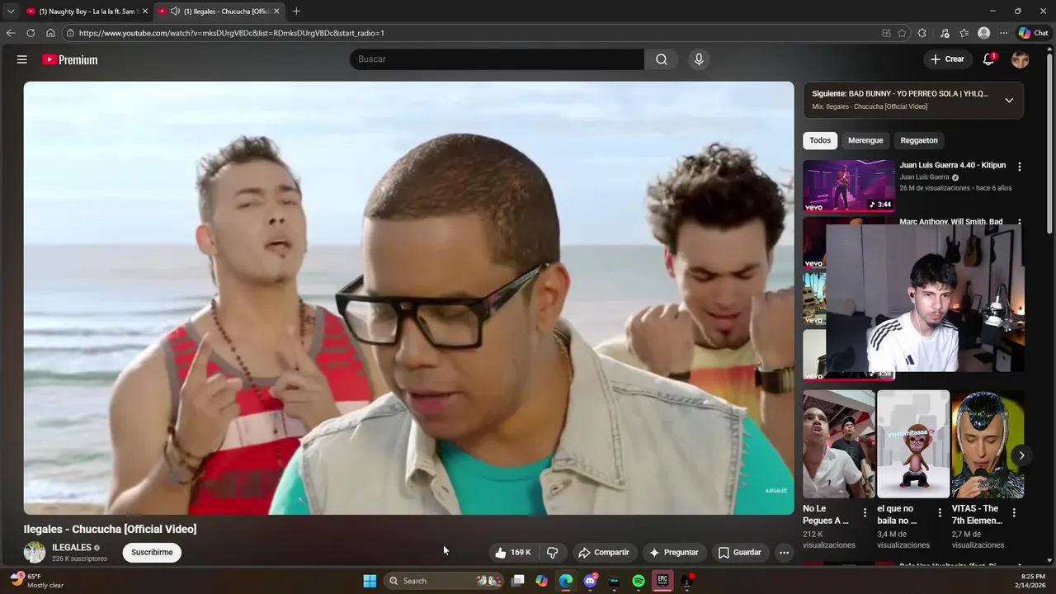
Task: Reload the page in the browser
Action: tap(31, 33)
